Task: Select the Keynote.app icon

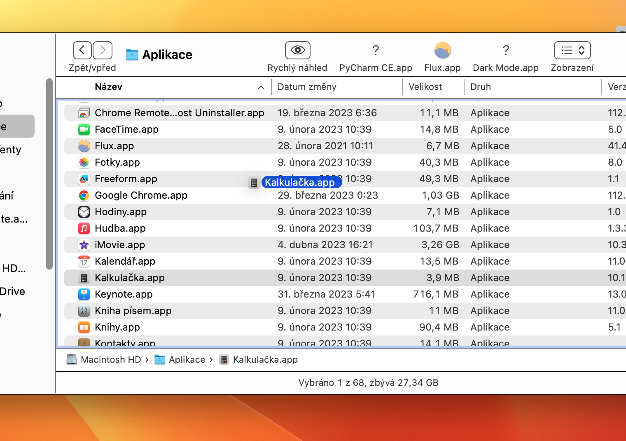Action: click(84, 294)
